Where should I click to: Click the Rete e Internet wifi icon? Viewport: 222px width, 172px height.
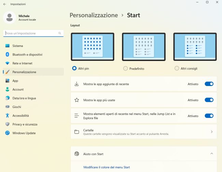(x=8, y=63)
